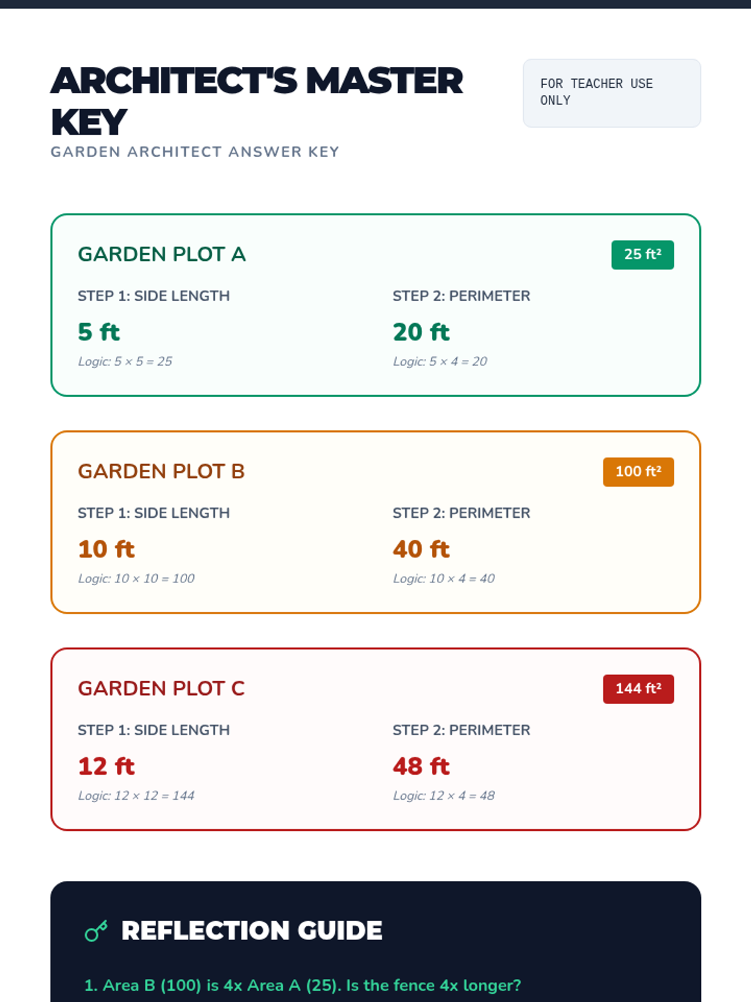Select the Garden Plot A heading
Image resolution: width=751 pixels, height=1002 pixels.
[x=161, y=254]
